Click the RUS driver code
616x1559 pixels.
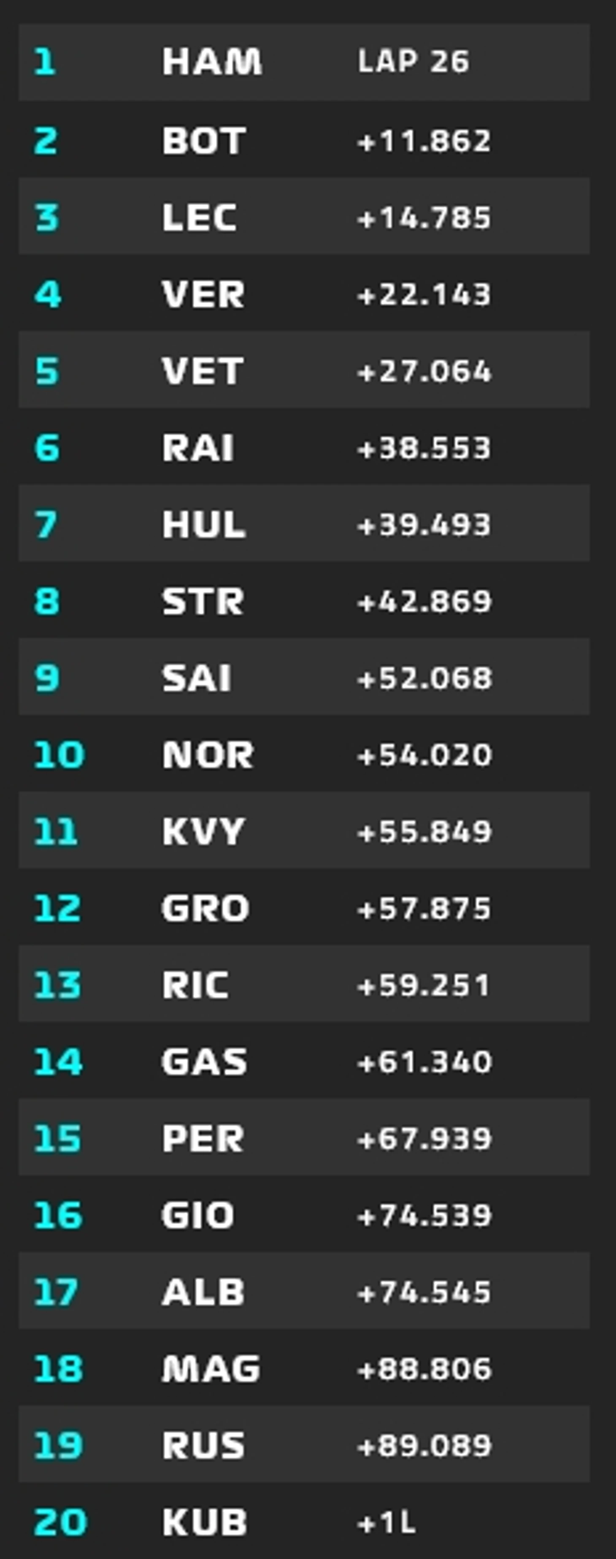(204, 1445)
